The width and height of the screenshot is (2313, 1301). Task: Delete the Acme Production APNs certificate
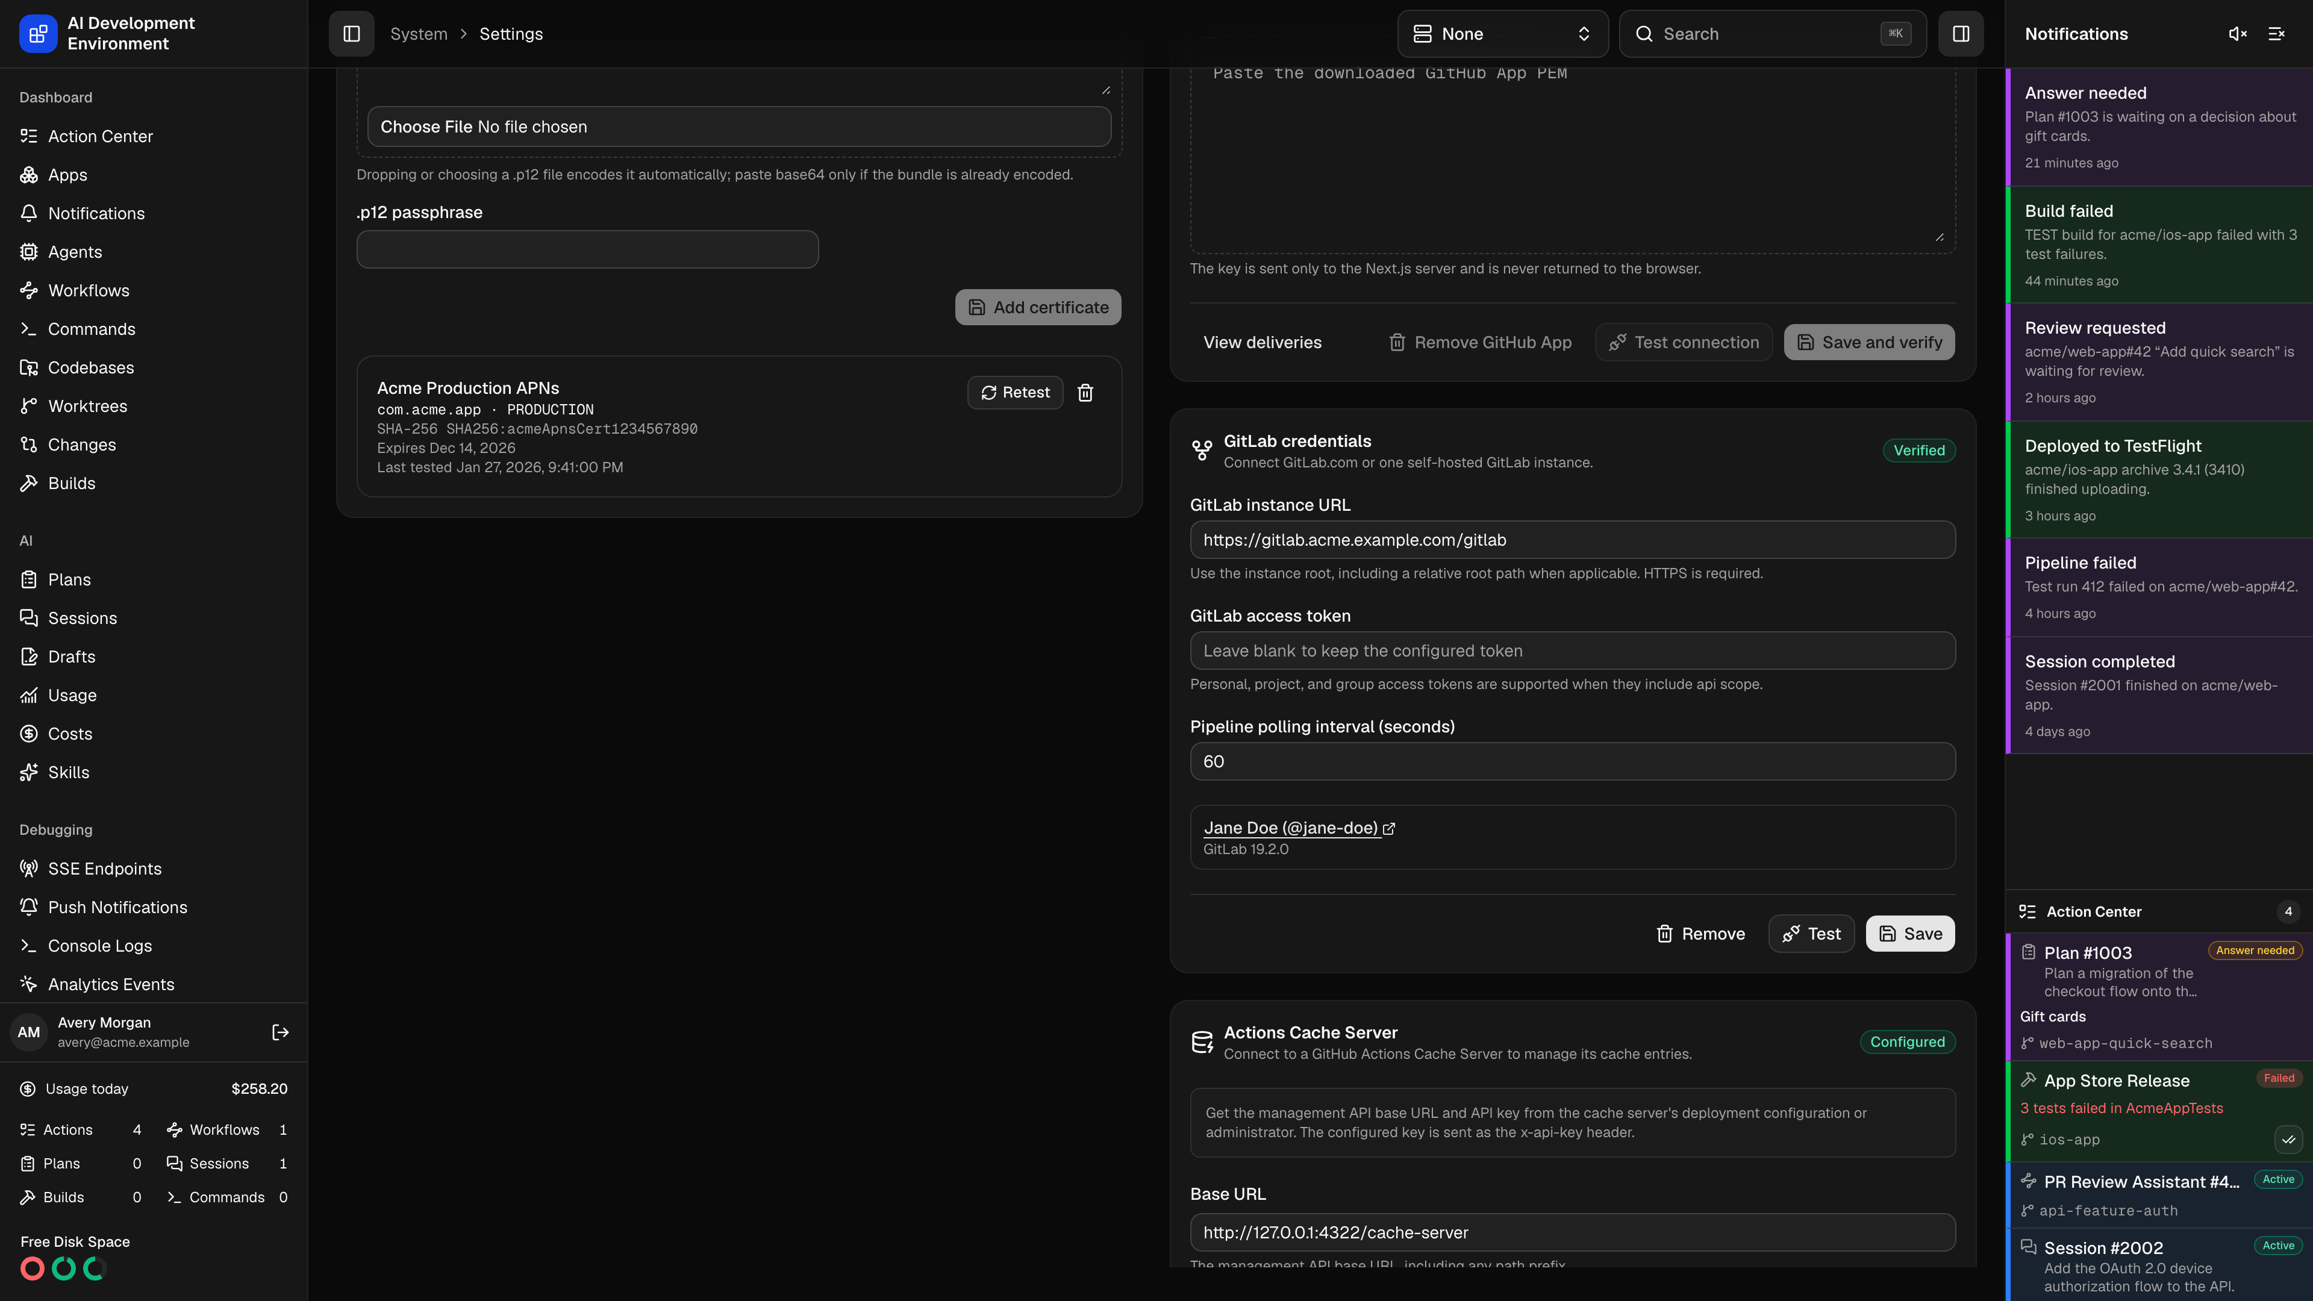[x=1085, y=392]
